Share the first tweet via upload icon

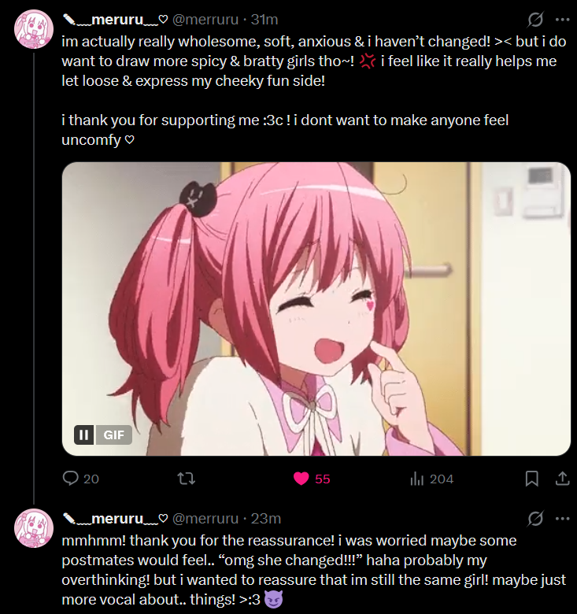tap(563, 479)
